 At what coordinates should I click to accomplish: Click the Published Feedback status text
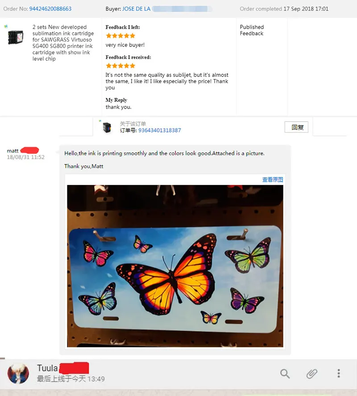pos(252,30)
